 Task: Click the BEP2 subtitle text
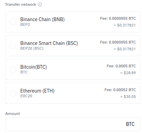click(x=25, y=24)
